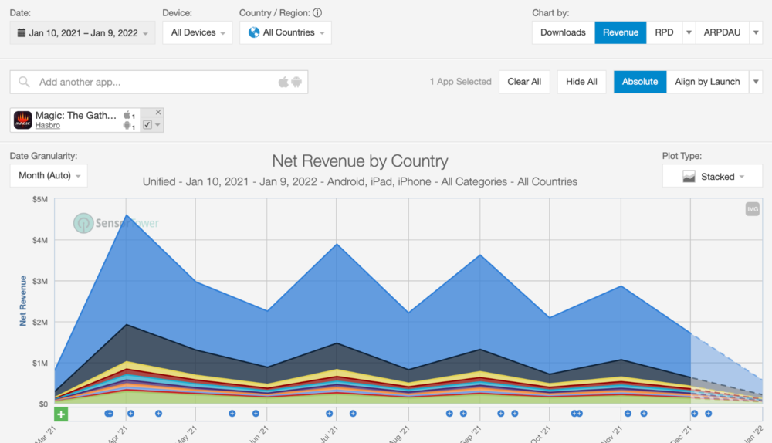Image resolution: width=772 pixels, height=443 pixels.
Task: Switch chart to Downloads tab
Action: (563, 32)
